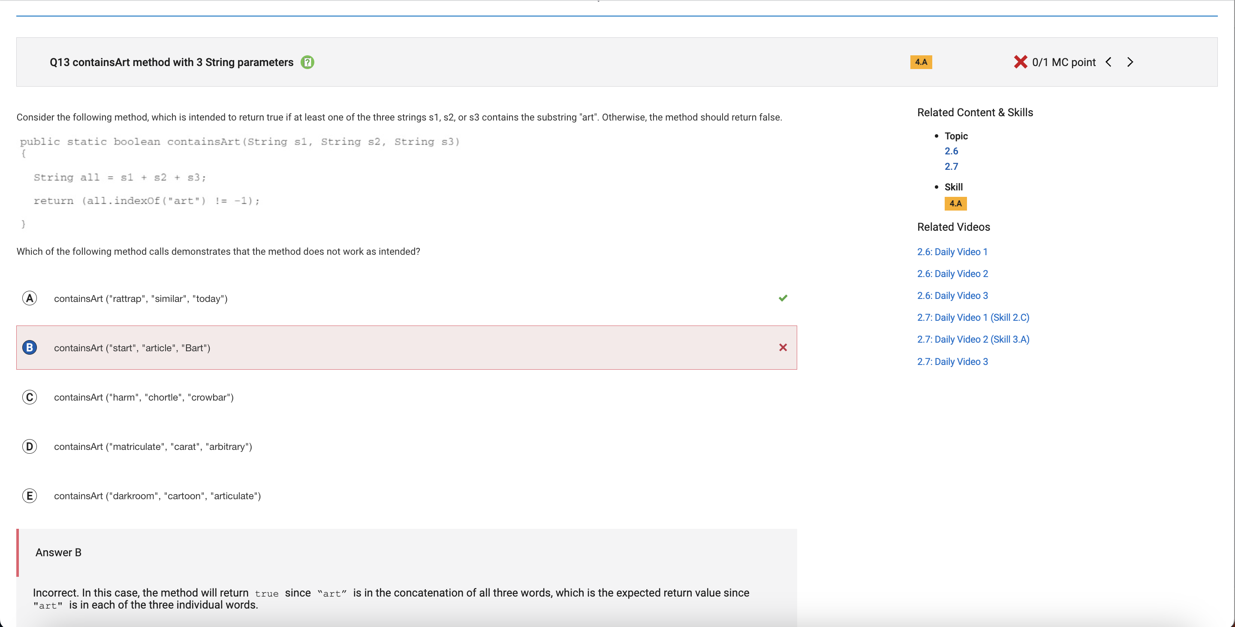1235x627 pixels.
Task: Click the 'Related Videos' heading
Action: point(953,227)
